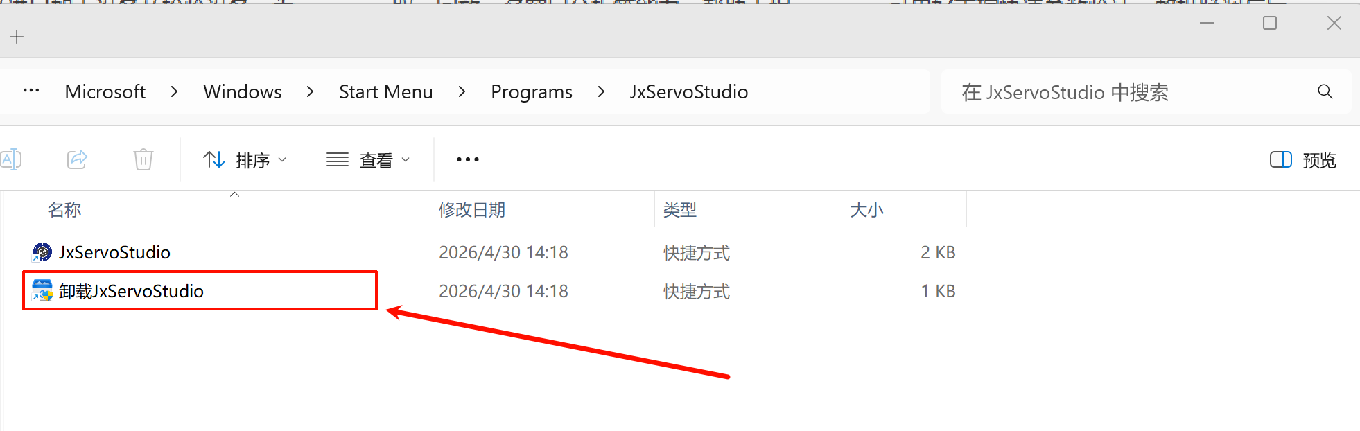
Task: Click 快捷方式 type in 卸载JxServoStudio row
Action: coord(697,291)
